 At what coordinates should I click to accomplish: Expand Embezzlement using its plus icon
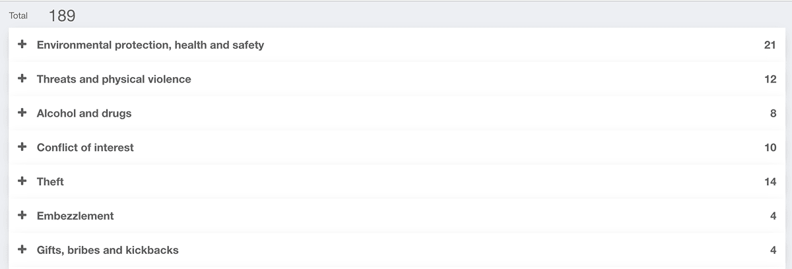[22, 215]
